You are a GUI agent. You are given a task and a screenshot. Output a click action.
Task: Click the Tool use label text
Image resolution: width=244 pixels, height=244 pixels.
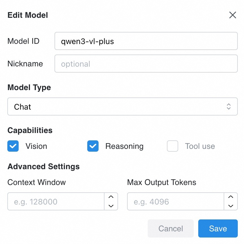[x=200, y=146]
